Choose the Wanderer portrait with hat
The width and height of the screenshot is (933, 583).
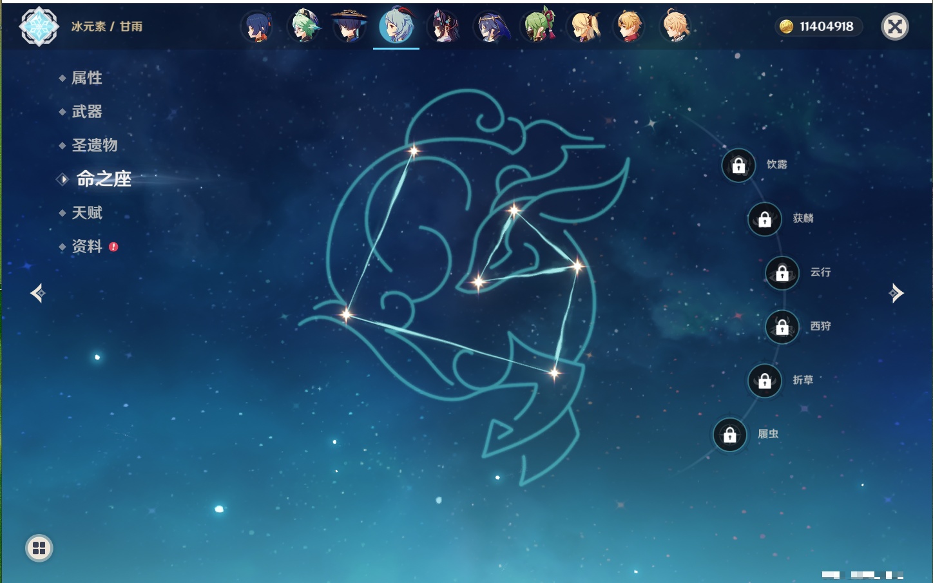[x=350, y=27]
